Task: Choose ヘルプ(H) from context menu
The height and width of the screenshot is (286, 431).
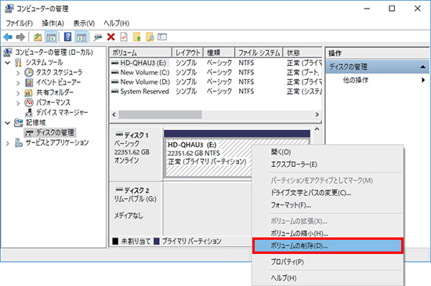Action: click(x=328, y=277)
